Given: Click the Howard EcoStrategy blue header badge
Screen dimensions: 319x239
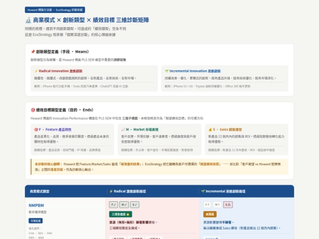Looking at the screenshot, I should point(55,10).
